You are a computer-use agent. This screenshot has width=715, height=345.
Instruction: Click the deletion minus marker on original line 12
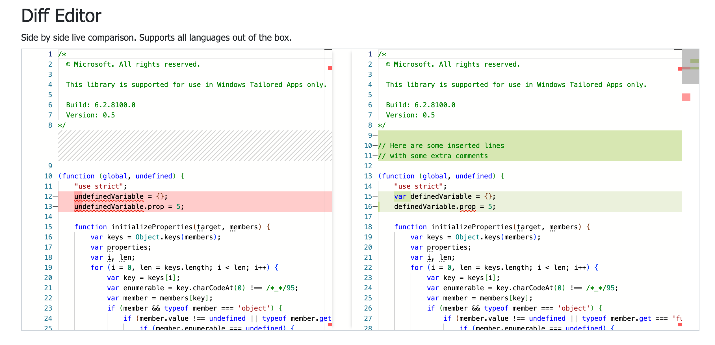click(x=55, y=196)
